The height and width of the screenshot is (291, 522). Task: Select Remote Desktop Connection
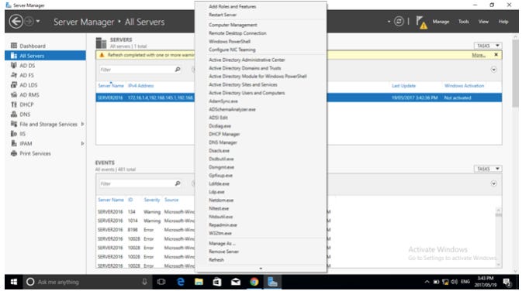click(237, 33)
